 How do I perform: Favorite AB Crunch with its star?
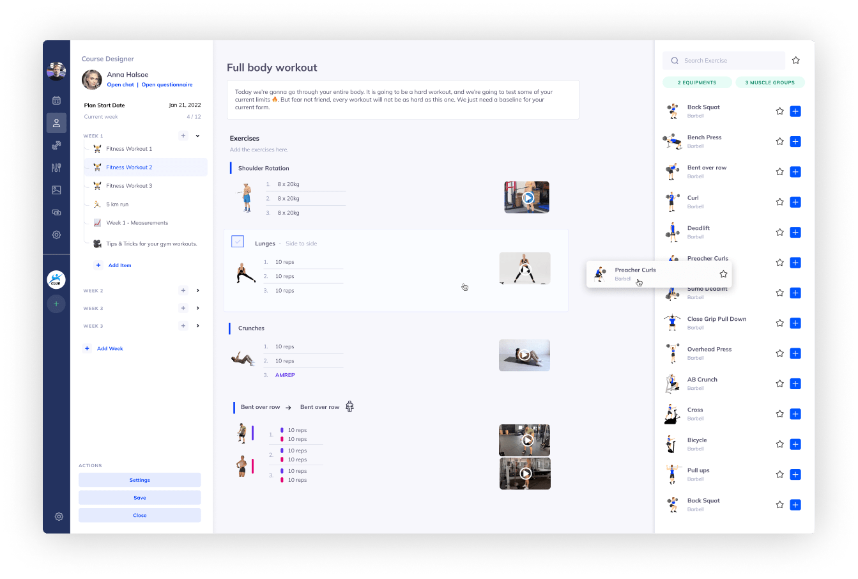[779, 383]
